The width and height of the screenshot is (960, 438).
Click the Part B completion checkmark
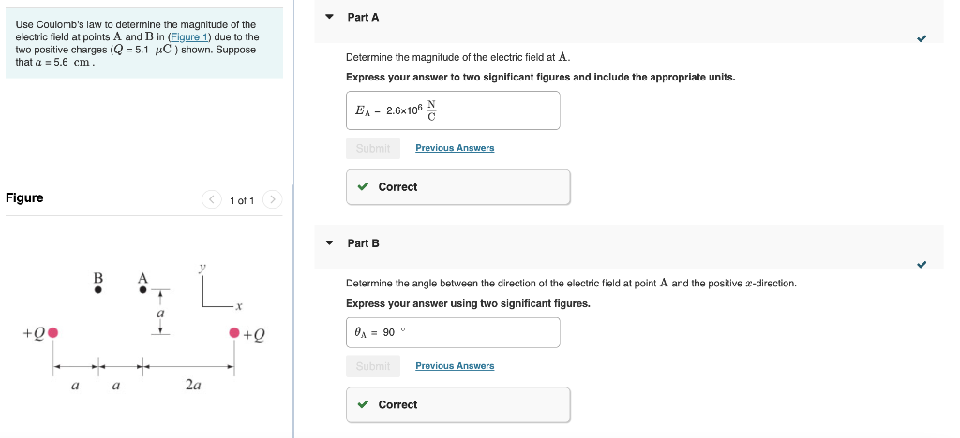922,265
